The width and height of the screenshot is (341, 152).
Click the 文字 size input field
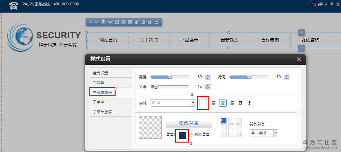coord(200,87)
